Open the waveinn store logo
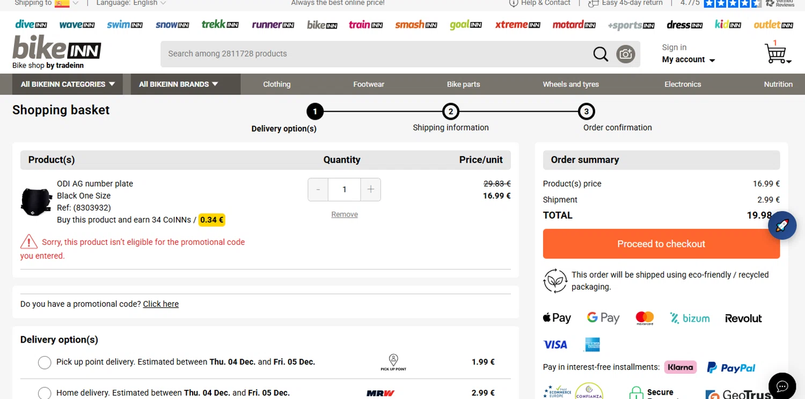Screen dimensions: 805x399 (x=77, y=25)
